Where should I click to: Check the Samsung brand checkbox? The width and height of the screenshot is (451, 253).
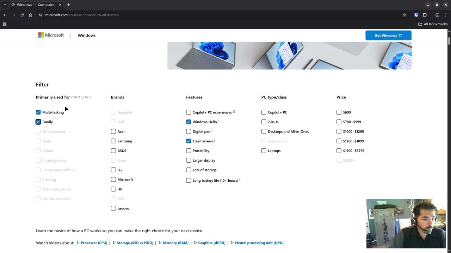113,141
